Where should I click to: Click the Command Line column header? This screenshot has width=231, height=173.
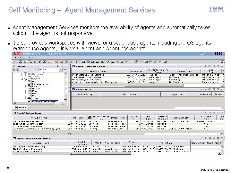(181, 118)
